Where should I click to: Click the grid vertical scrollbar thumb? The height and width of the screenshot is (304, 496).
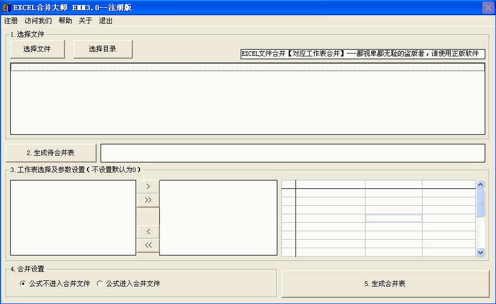tap(481, 203)
